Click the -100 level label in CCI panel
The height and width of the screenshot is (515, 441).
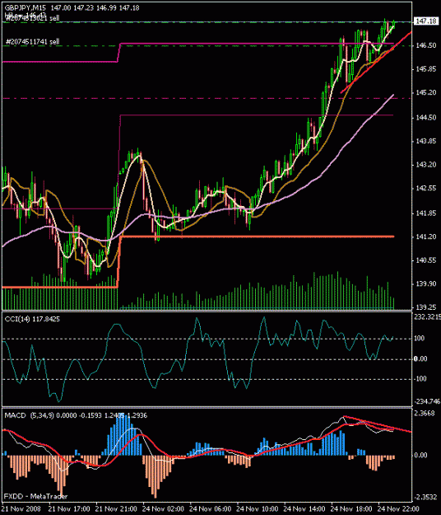420,379
